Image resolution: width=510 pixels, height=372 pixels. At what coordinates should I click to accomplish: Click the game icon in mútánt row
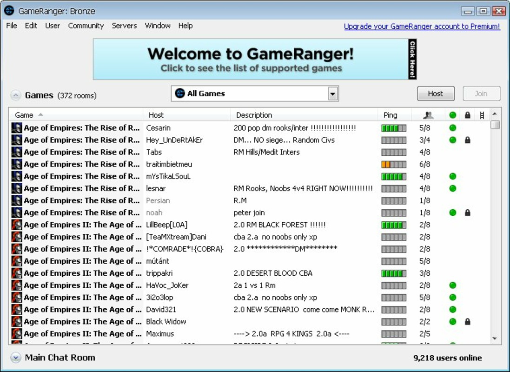17,261
